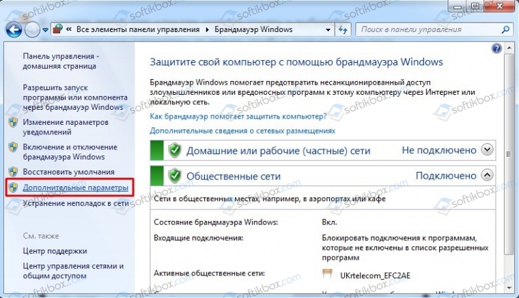Screen dimensions: 519x298
Task: Click green shield icon for 'Общественные сети'
Action: (174, 176)
